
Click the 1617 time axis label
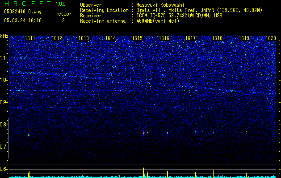(x=190, y=38)
